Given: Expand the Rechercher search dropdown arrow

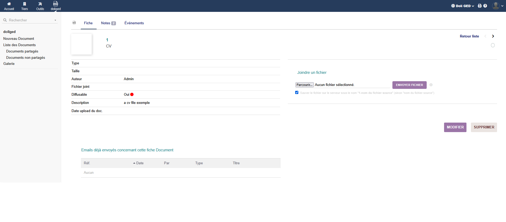Looking at the screenshot, I should (55, 20).
